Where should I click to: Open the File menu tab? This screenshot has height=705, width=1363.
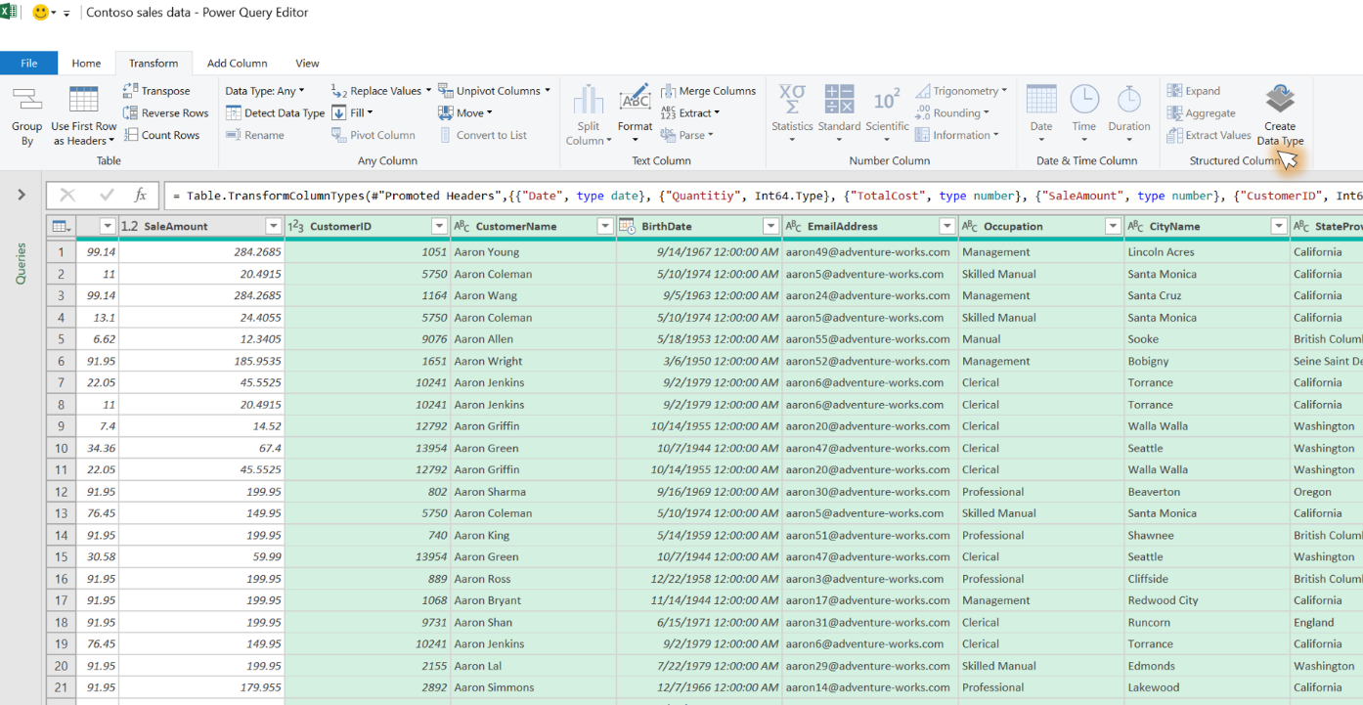tap(28, 64)
